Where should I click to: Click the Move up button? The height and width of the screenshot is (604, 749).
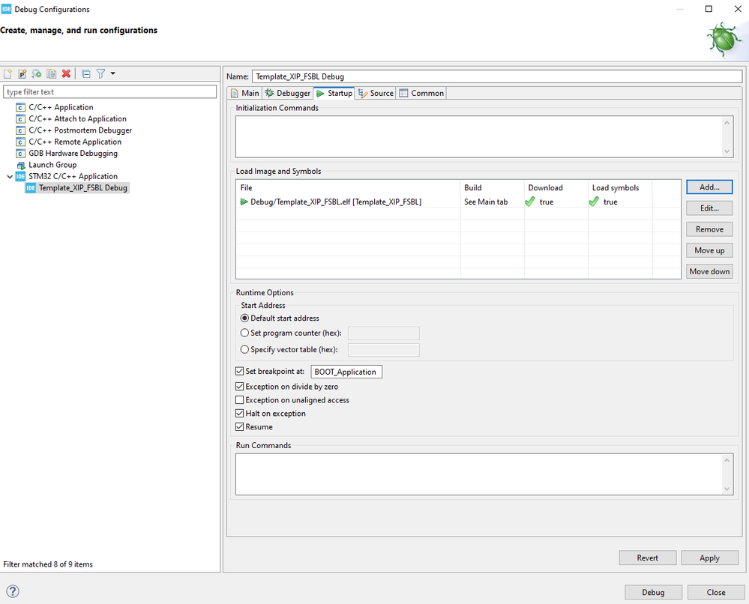coord(709,250)
